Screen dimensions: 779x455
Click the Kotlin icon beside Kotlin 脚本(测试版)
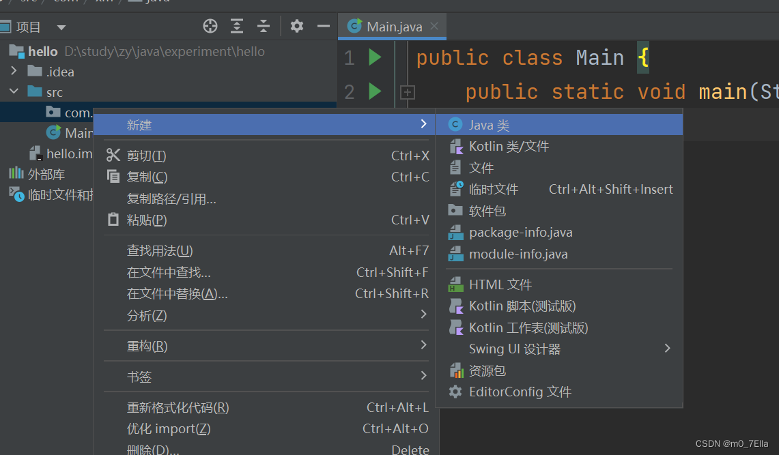click(456, 306)
